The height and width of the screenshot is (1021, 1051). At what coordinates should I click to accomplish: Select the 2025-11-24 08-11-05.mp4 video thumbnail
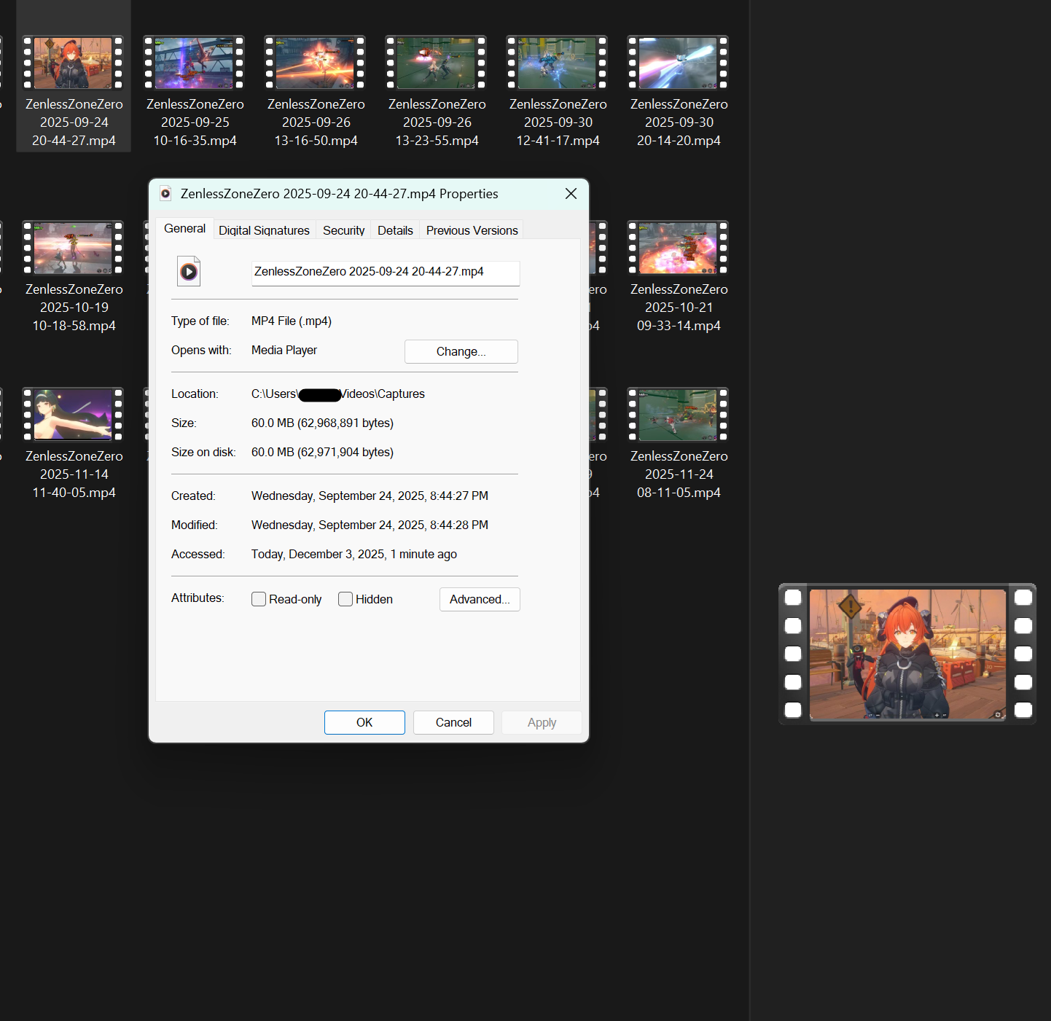pyautogui.click(x=678, y=415)
